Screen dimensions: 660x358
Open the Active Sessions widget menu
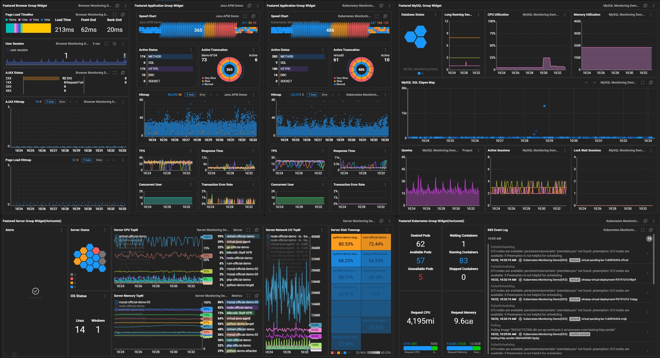click(565, 150)
